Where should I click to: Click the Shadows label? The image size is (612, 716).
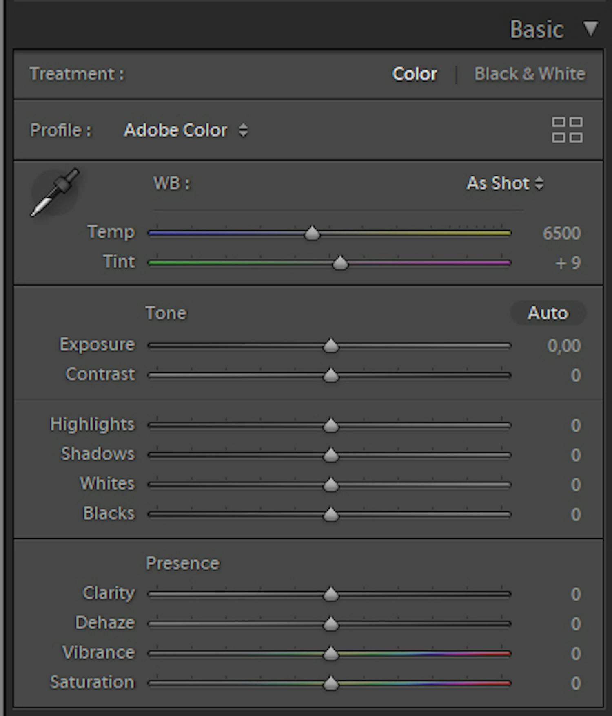point(98,454)
